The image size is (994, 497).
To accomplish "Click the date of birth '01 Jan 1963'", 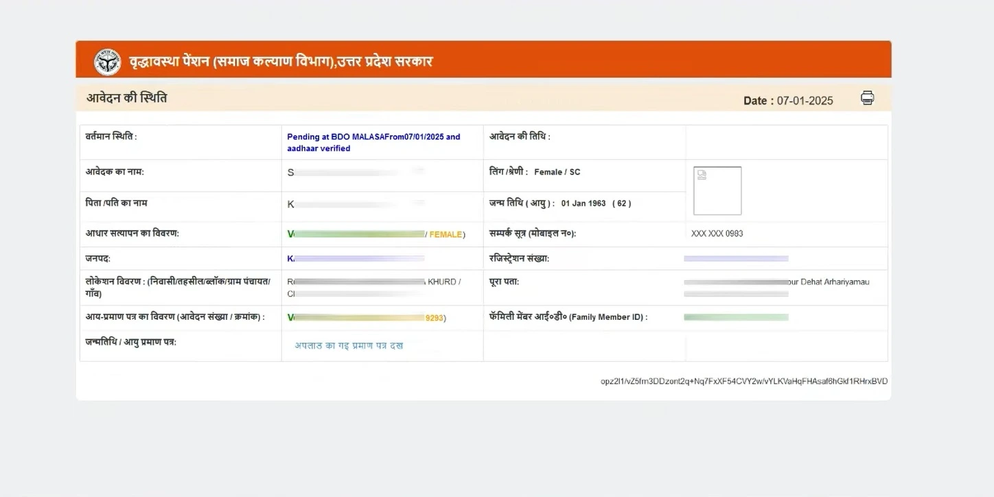I will tap(583, 204).
